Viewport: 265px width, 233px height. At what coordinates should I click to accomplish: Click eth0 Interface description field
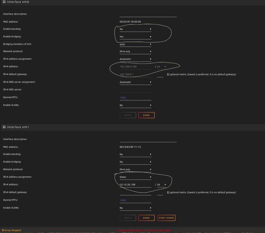tap(148, 14)
